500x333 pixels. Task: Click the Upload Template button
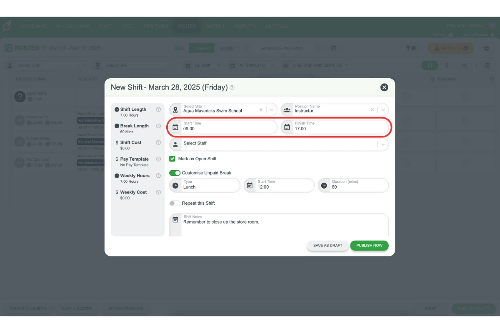(125, 308)
